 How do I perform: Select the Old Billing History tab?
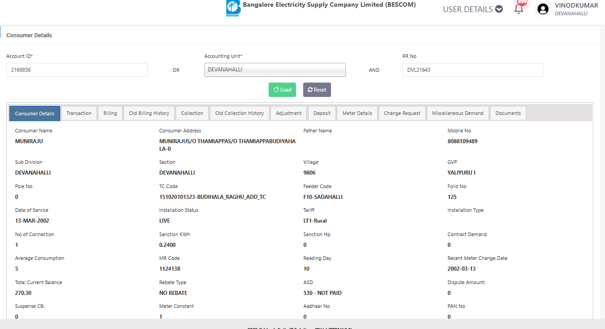[149, 114]
